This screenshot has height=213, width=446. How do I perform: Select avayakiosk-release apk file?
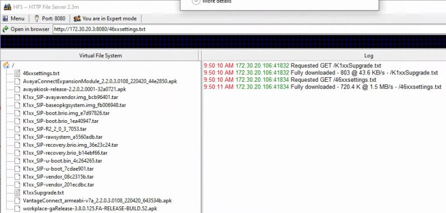point(75,89)
